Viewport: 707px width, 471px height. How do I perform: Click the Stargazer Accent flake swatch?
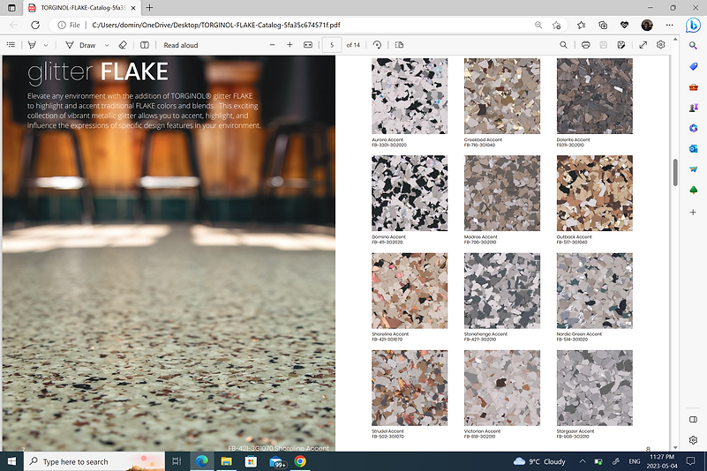click(594, 387)
